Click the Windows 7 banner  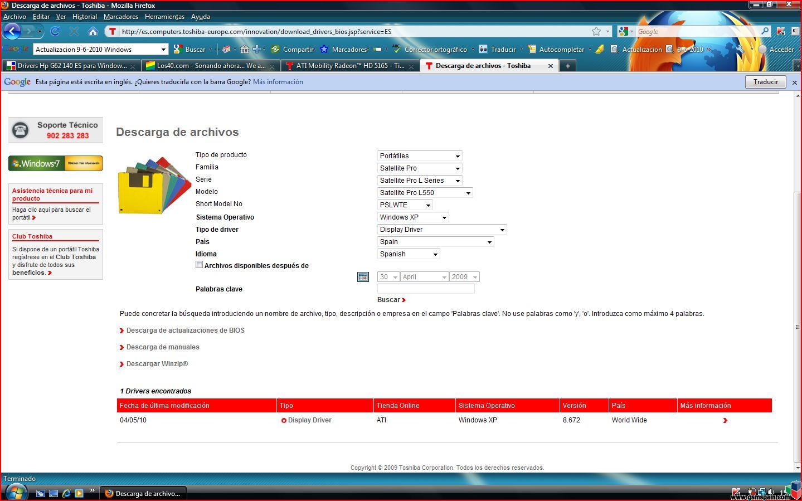56,163
